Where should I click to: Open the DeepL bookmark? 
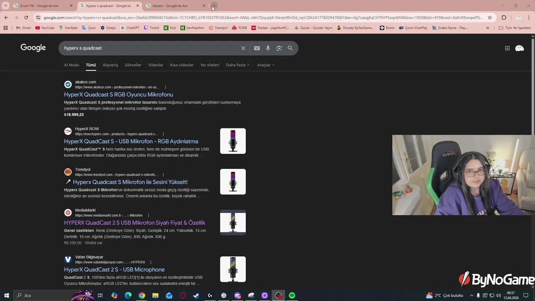(x=108, y=28)
